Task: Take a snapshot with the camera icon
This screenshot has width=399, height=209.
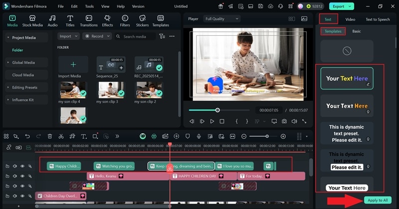Action: click(284, 121)
